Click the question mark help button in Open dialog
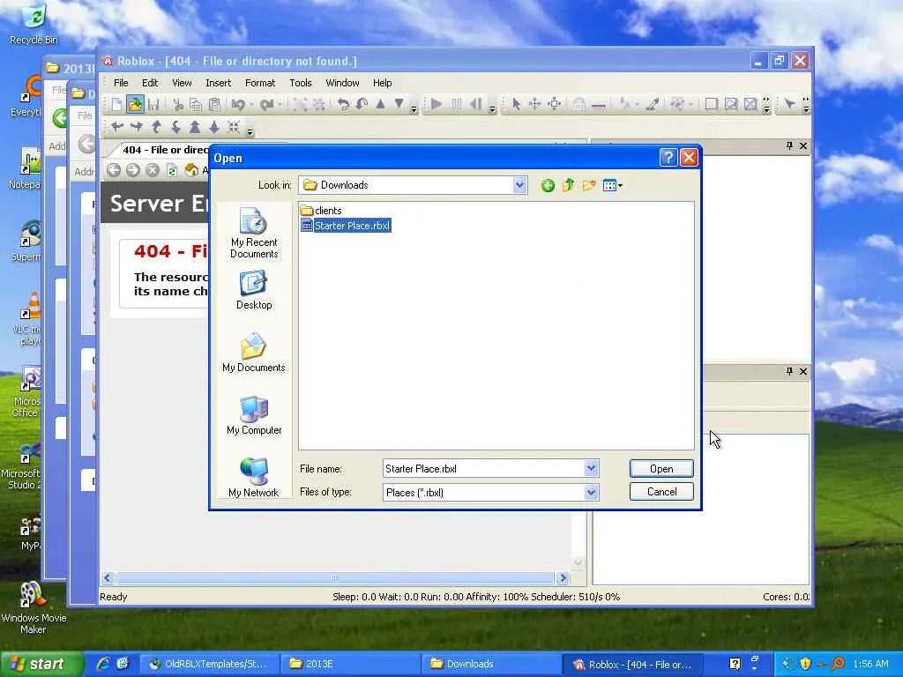903x677 pixels. click(668, 158)
